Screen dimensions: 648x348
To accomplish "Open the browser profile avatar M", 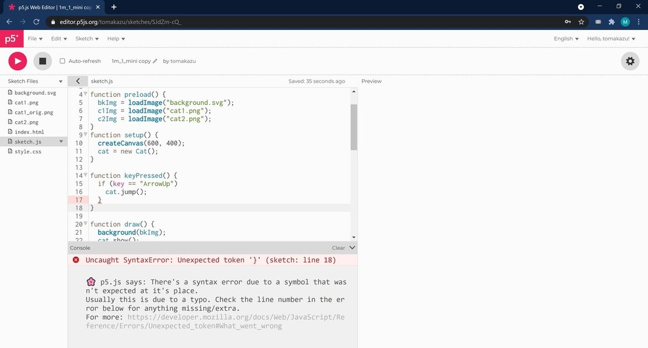I will coord(625,22).
